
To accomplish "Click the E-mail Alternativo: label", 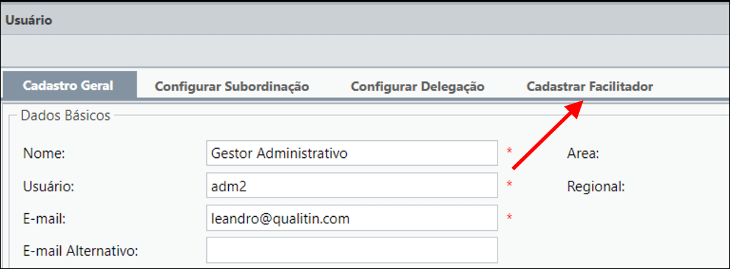I will point(81,250).
